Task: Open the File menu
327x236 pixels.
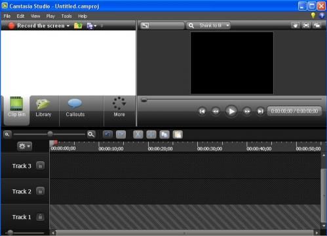Action: pyautogui.click(x=7, y=16)
